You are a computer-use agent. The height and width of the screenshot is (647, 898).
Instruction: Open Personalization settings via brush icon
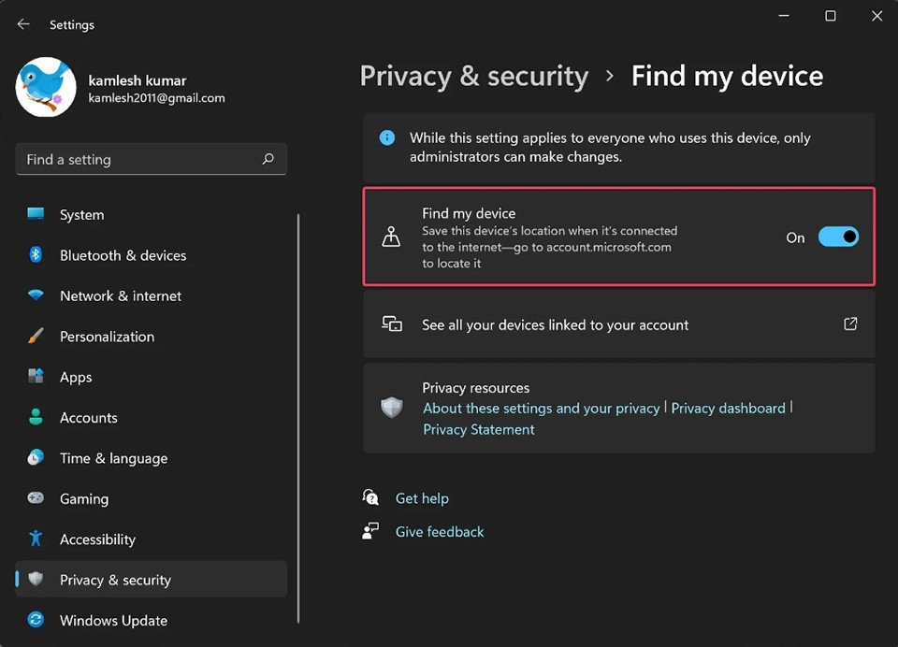[x=35, y=336]
